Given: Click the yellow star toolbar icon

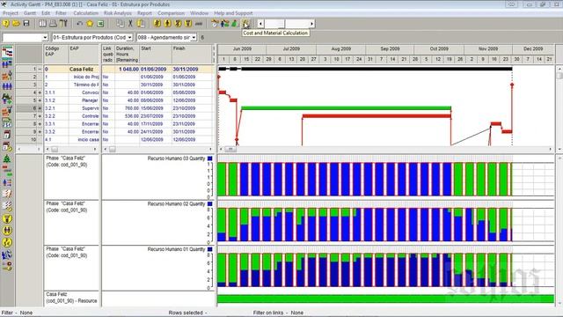Looking at the screenshot, I should point(90,24).
